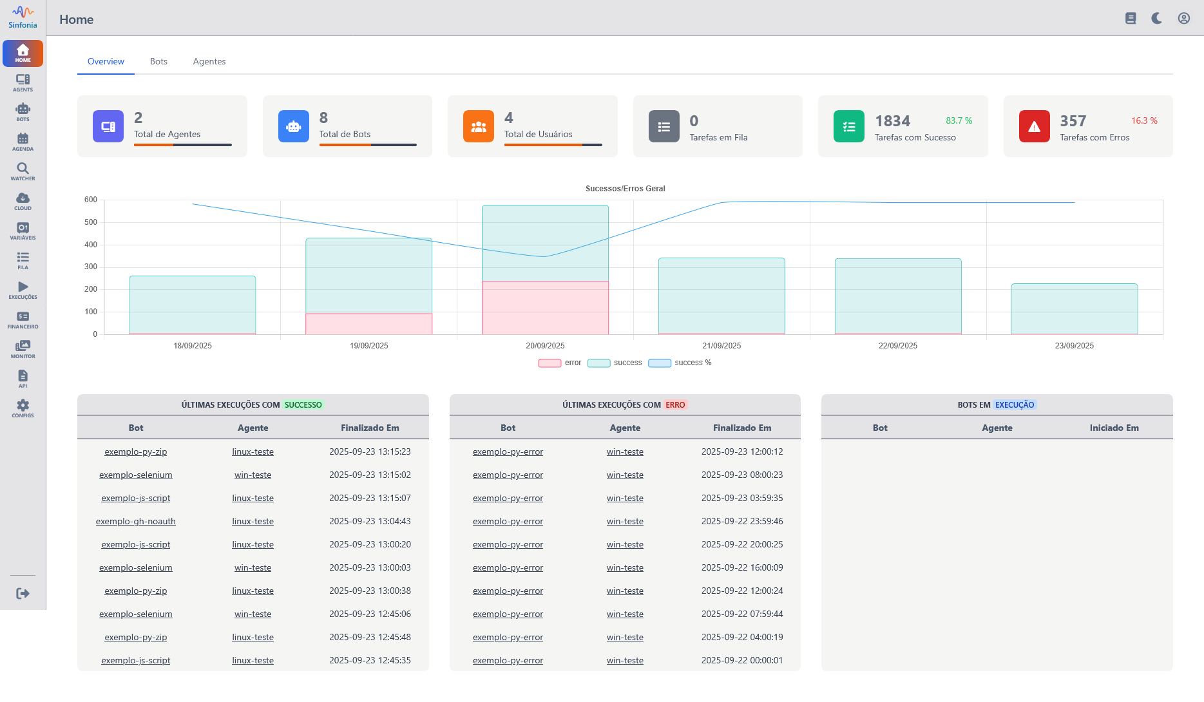The width and height of the screenshot is (1204, 702).
Task: Log out using the sidebar exit icon
Action: click(23, 593)
